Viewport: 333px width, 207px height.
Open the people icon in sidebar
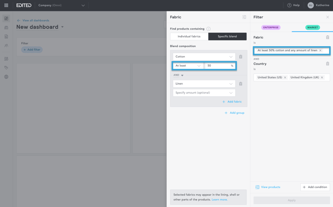(6, 45)
